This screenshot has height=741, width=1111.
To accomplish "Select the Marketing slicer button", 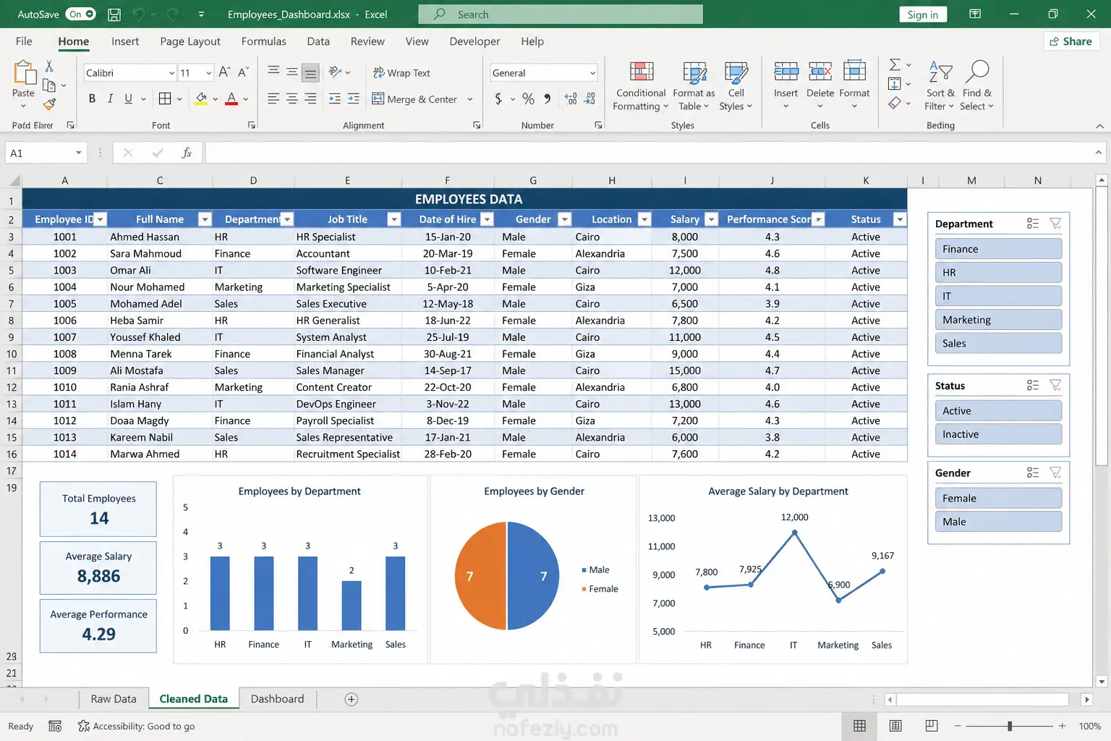I will point(998,320).
